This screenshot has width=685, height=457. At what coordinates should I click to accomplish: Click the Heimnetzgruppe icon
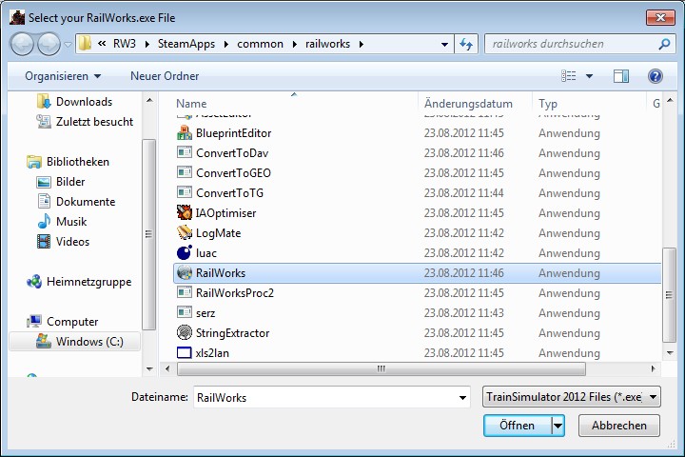(34, 282)
